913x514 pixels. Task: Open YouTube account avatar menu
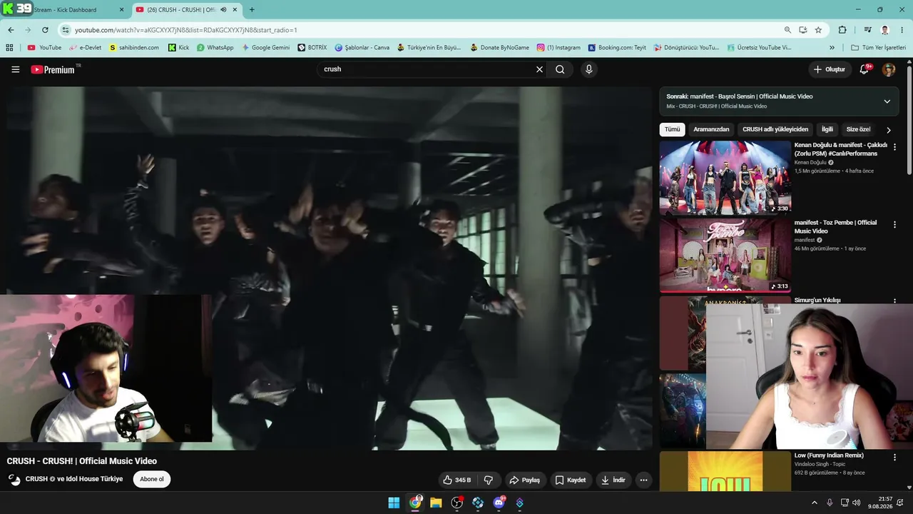point(889,69)
